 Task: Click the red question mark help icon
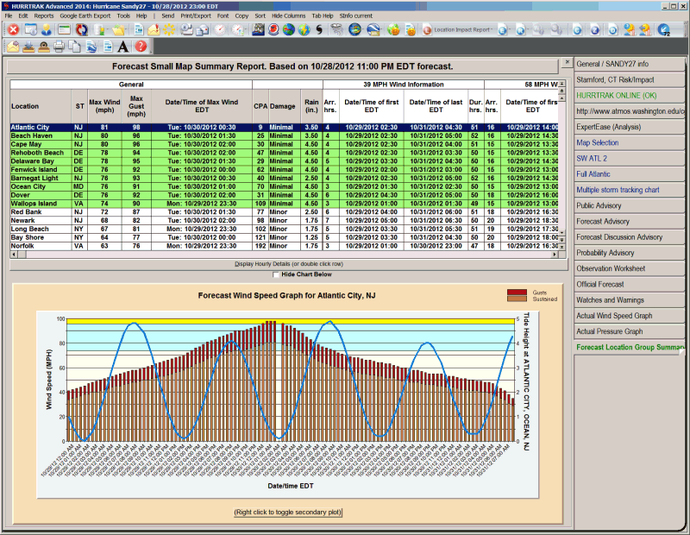point(141,47)
